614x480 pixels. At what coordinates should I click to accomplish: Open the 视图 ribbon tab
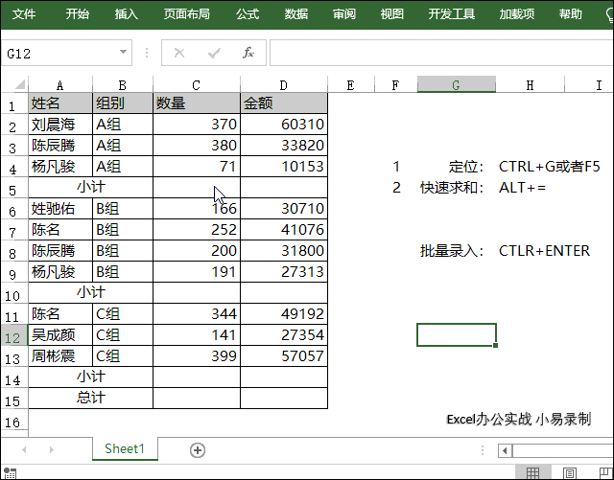(x=392, y=14)
